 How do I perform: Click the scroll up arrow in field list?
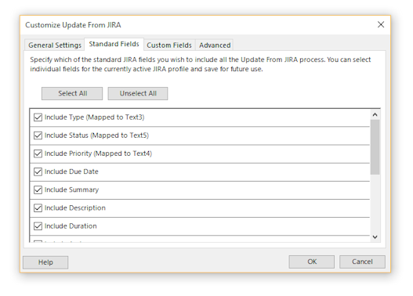[375, 114]
